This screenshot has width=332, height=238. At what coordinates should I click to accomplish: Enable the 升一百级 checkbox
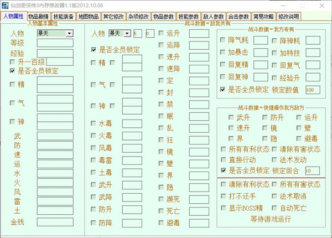(13, 62)
